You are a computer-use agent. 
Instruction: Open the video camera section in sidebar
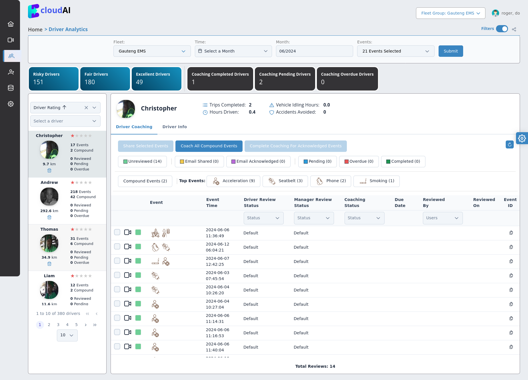pyautogui.click(x=11, y=40)
